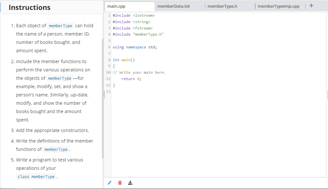The height and width of the screenshot is (189, 328).
Task: Click 'memberType' code label in instruction step 1
Action: 61,26
